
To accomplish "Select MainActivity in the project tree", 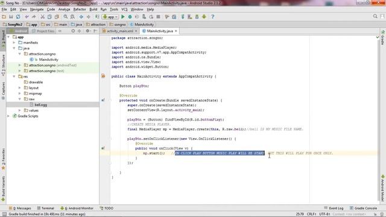I will (x=48, y=60).
